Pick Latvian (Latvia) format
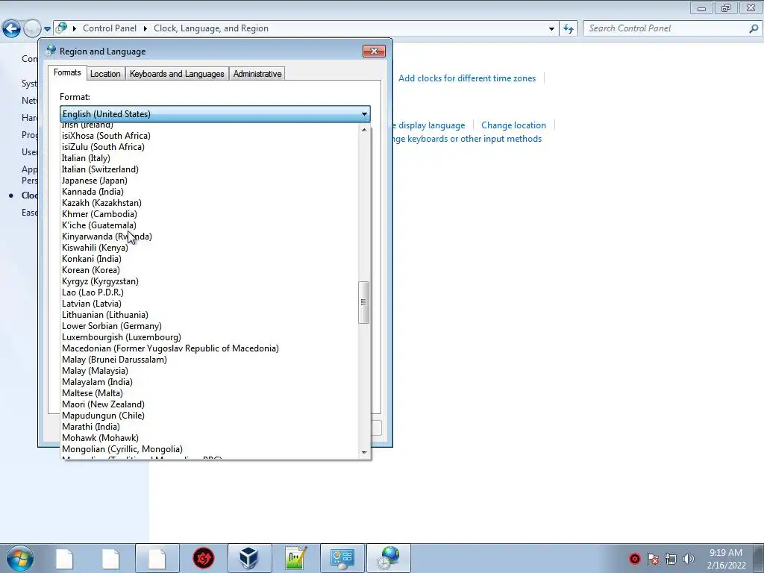764x573 pixels. click(x=210, y=304)
